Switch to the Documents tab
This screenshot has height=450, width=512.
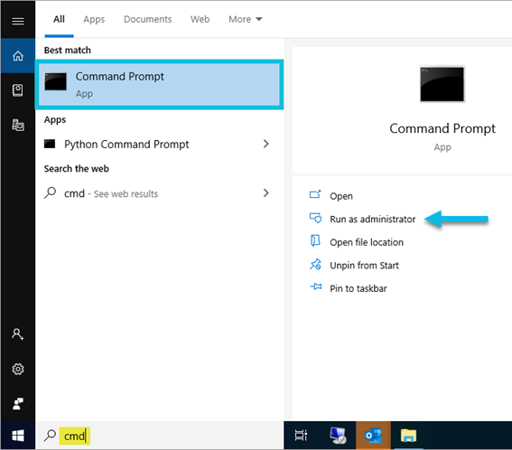[x=147, y=19]
